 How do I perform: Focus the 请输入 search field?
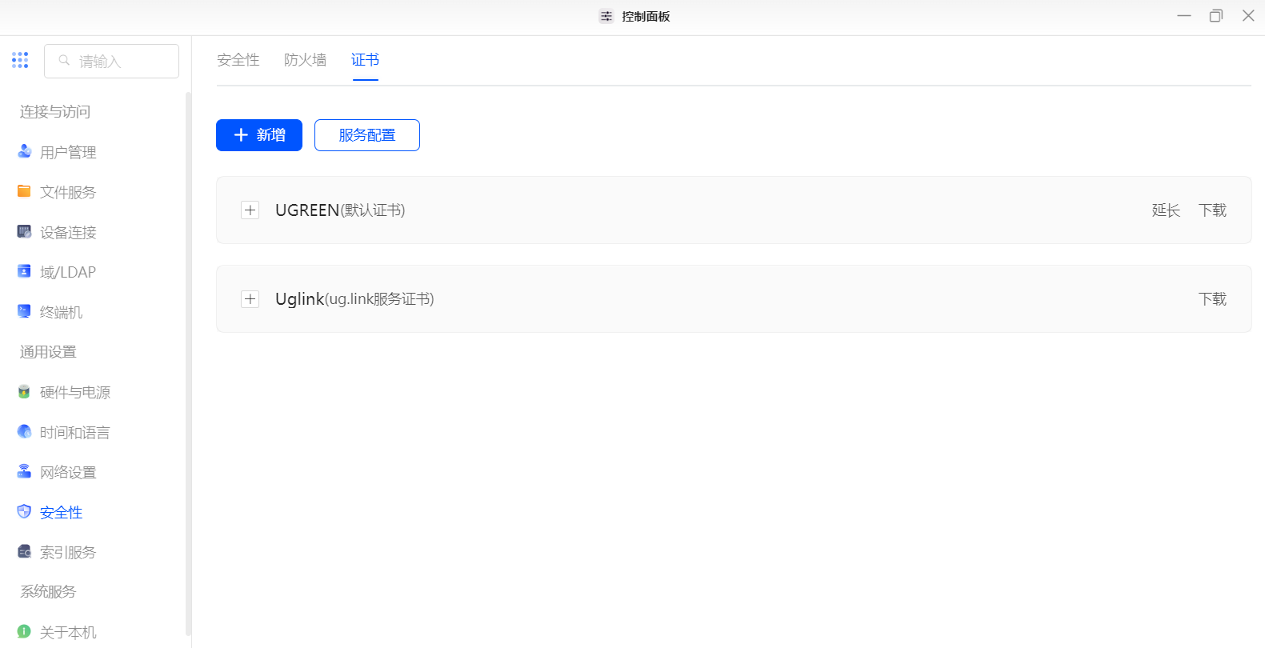(x=111, y=61)
